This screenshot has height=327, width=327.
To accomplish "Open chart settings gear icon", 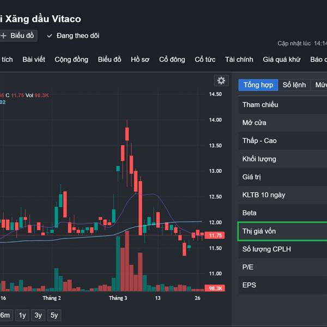I will [221, 81].
